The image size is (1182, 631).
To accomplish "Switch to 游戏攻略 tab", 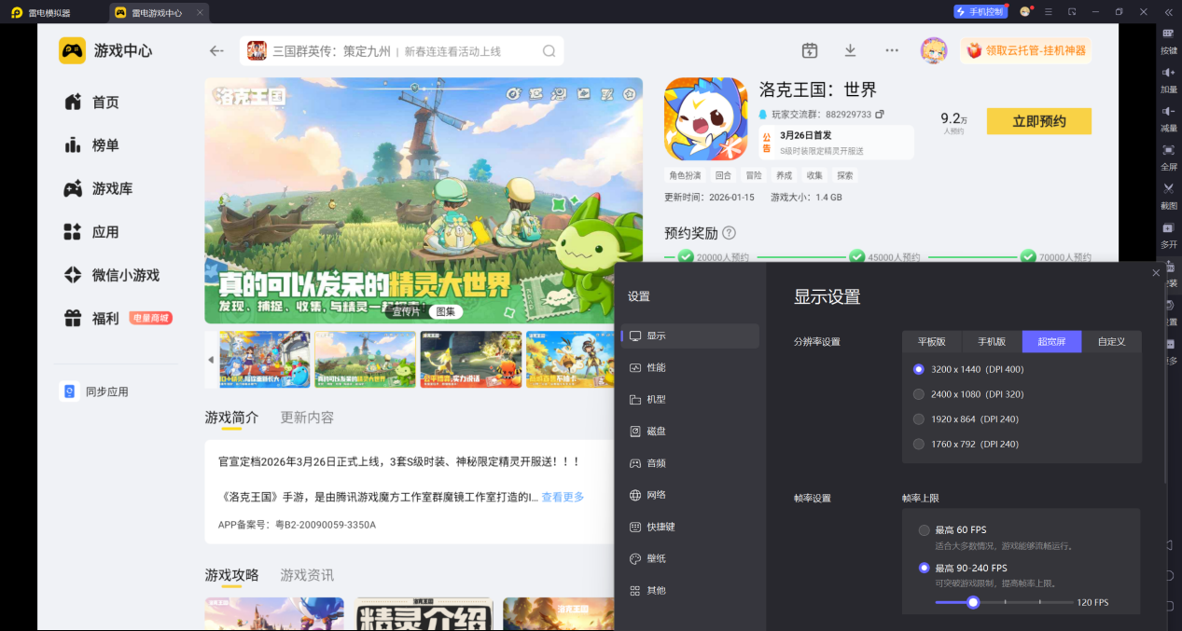I will (231, 575).
